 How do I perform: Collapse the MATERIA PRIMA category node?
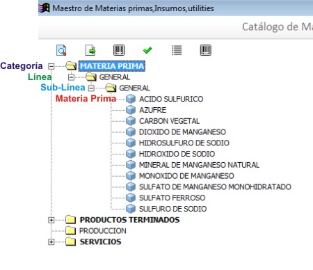pyautogui.click(x=51, y=66)
